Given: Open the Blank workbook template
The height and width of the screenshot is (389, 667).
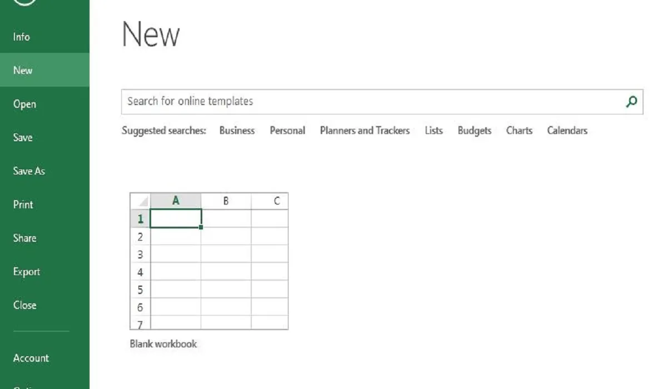Looking at the screenshot, I should [208, 261].
